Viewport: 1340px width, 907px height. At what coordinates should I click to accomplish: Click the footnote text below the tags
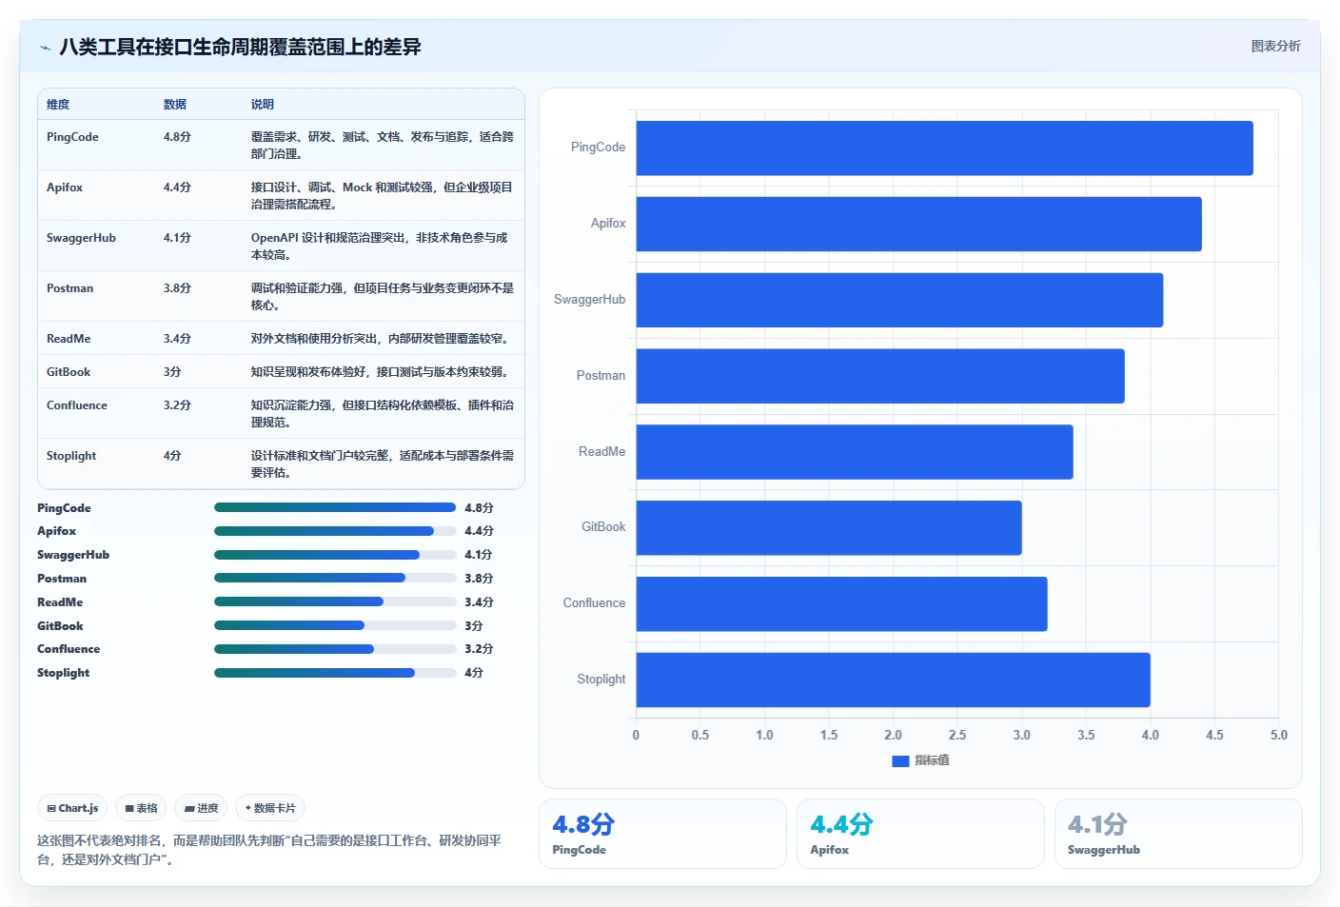click(269, 850)
